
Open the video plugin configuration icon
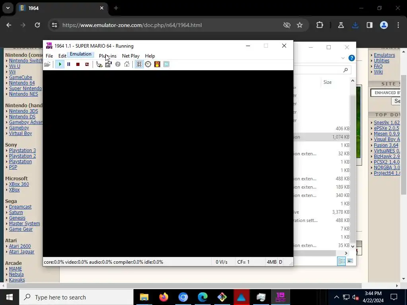pos(108,64)
